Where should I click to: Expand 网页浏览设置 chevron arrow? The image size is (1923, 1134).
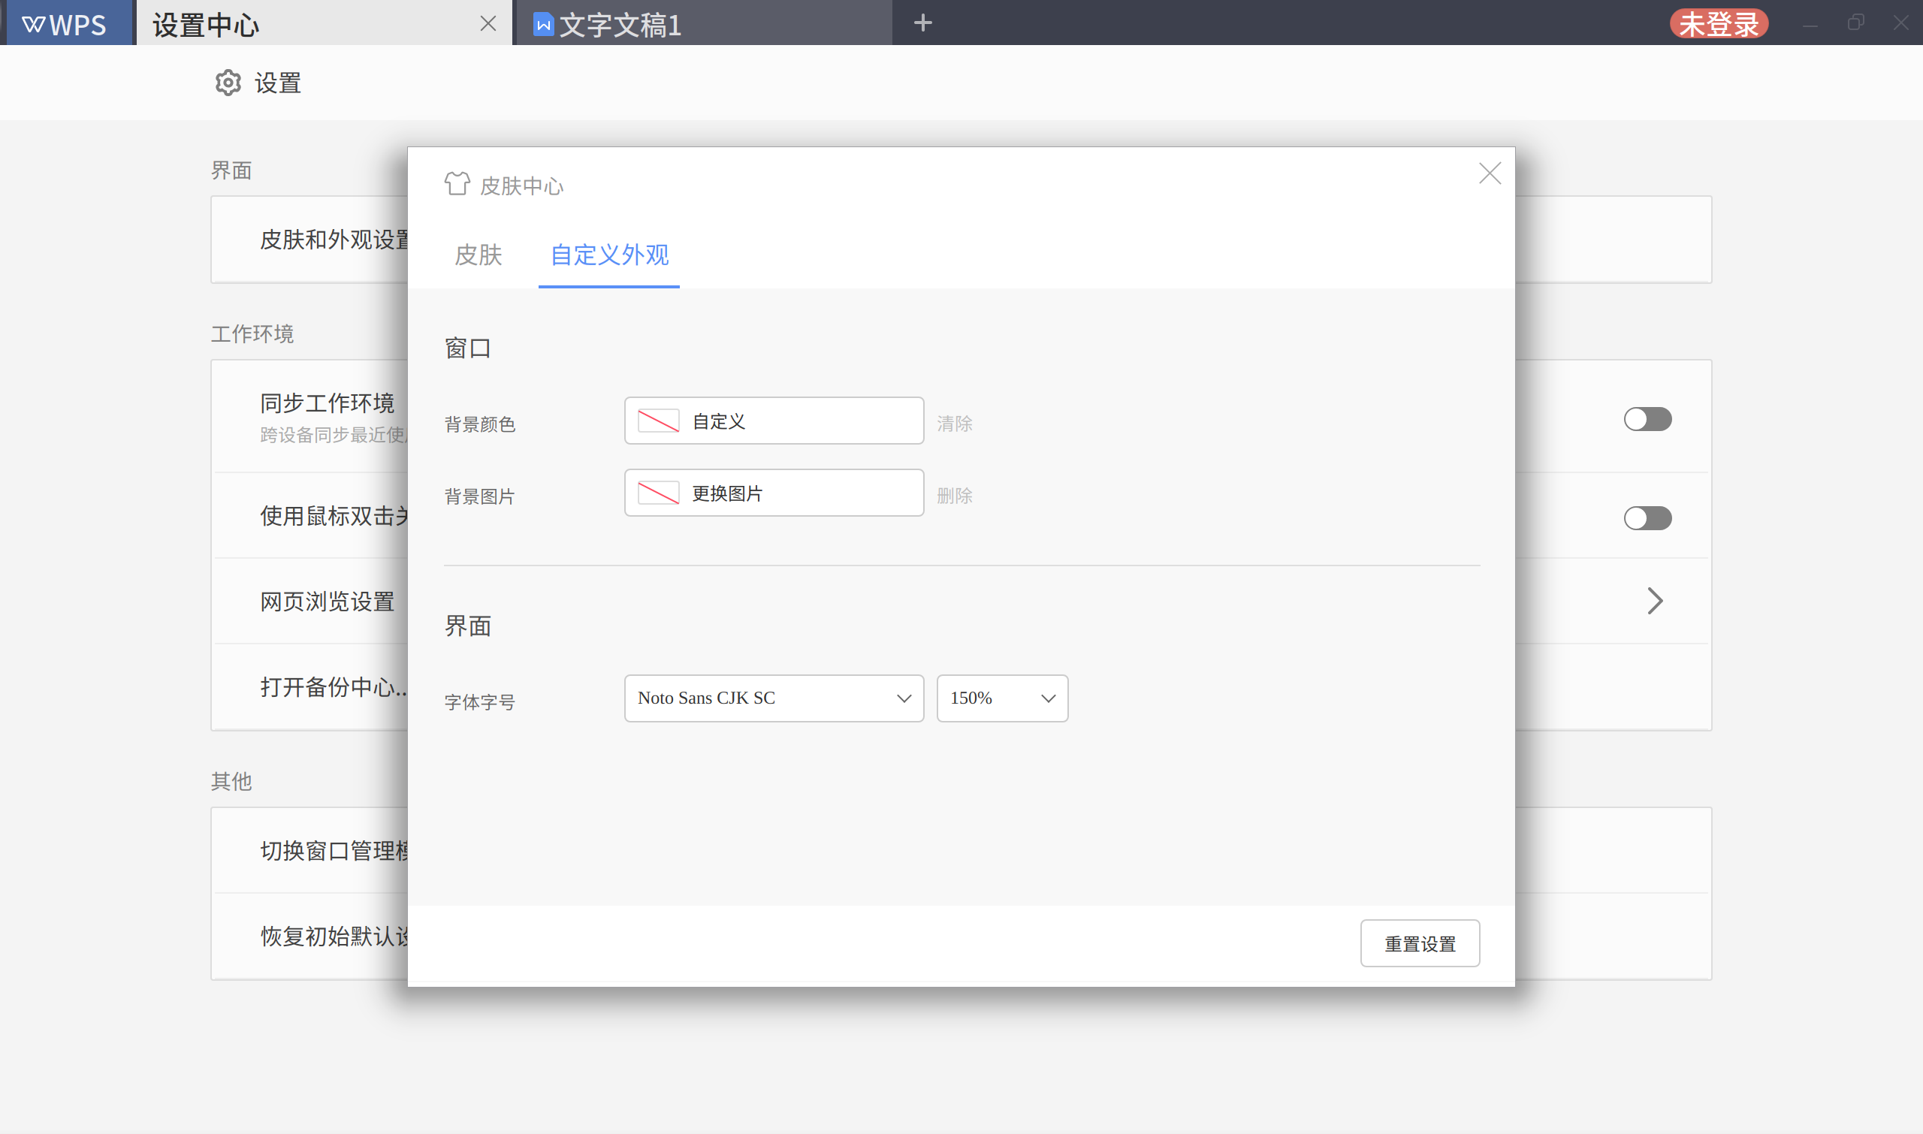[1654, 601]
